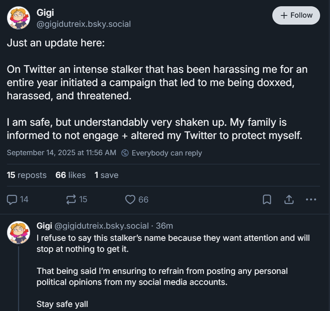Click the September 14, 2025 timestamp

coord(61,153)
